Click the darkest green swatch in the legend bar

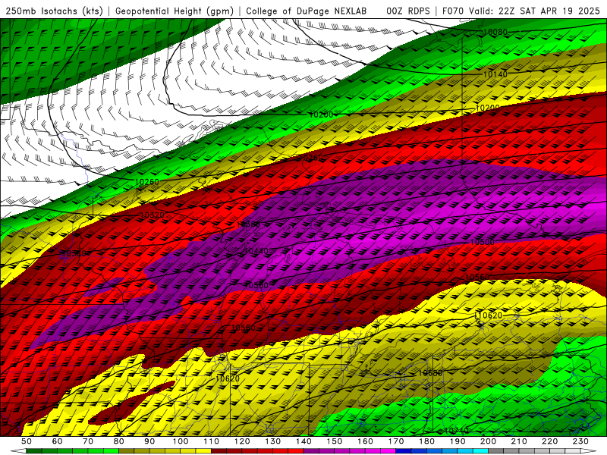click(x=34, y=451)
